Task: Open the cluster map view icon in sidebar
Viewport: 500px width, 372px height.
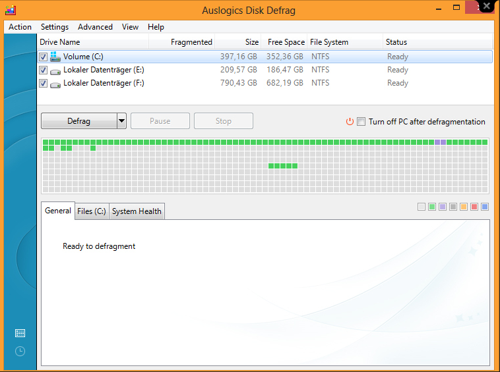Action: [20, 333]
